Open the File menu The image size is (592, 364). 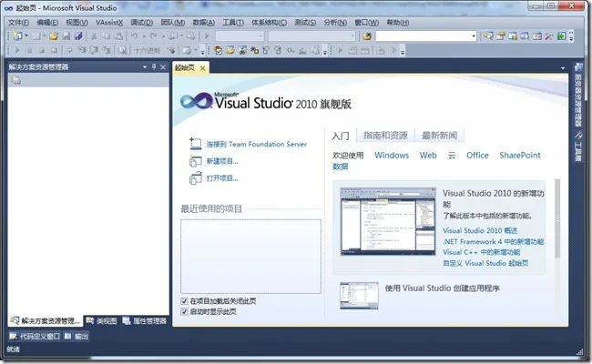[x=18, y=23]
